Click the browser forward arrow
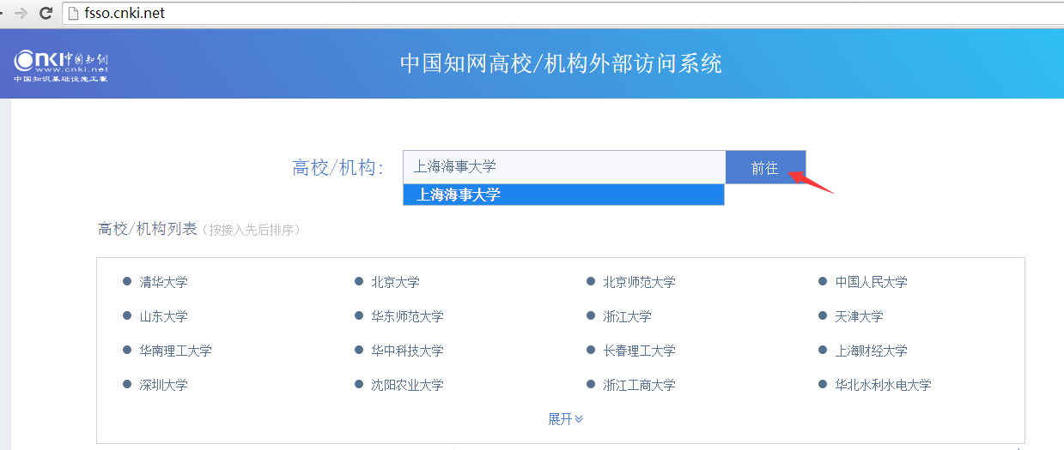Screen dimensions: 1064x450 pos(21,13)
